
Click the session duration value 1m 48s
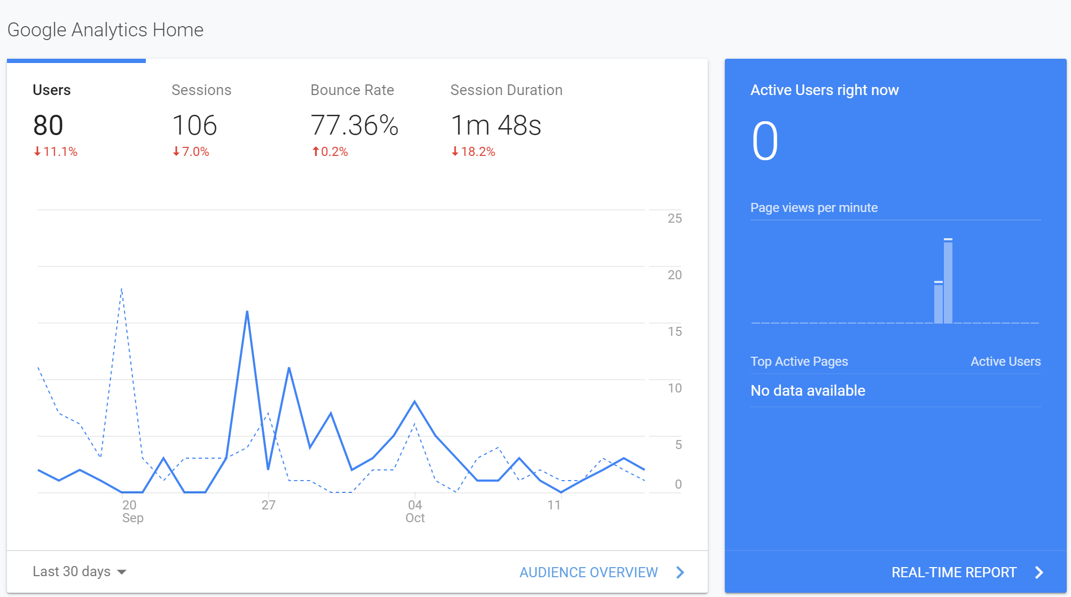pos(496,125)
